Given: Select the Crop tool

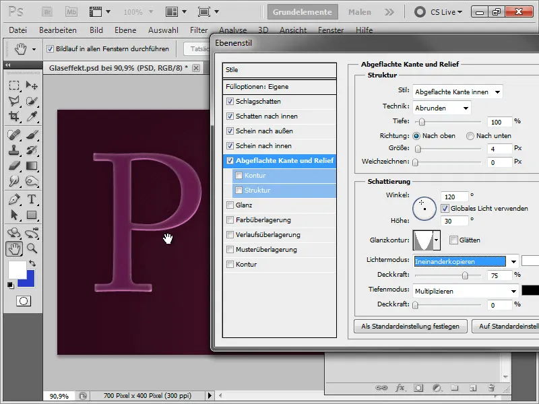Looking at the screenshot, I should click(x=14, y=116).
